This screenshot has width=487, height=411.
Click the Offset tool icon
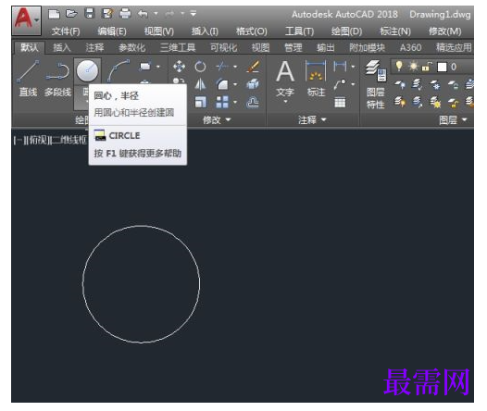click(x=253, y=102)
